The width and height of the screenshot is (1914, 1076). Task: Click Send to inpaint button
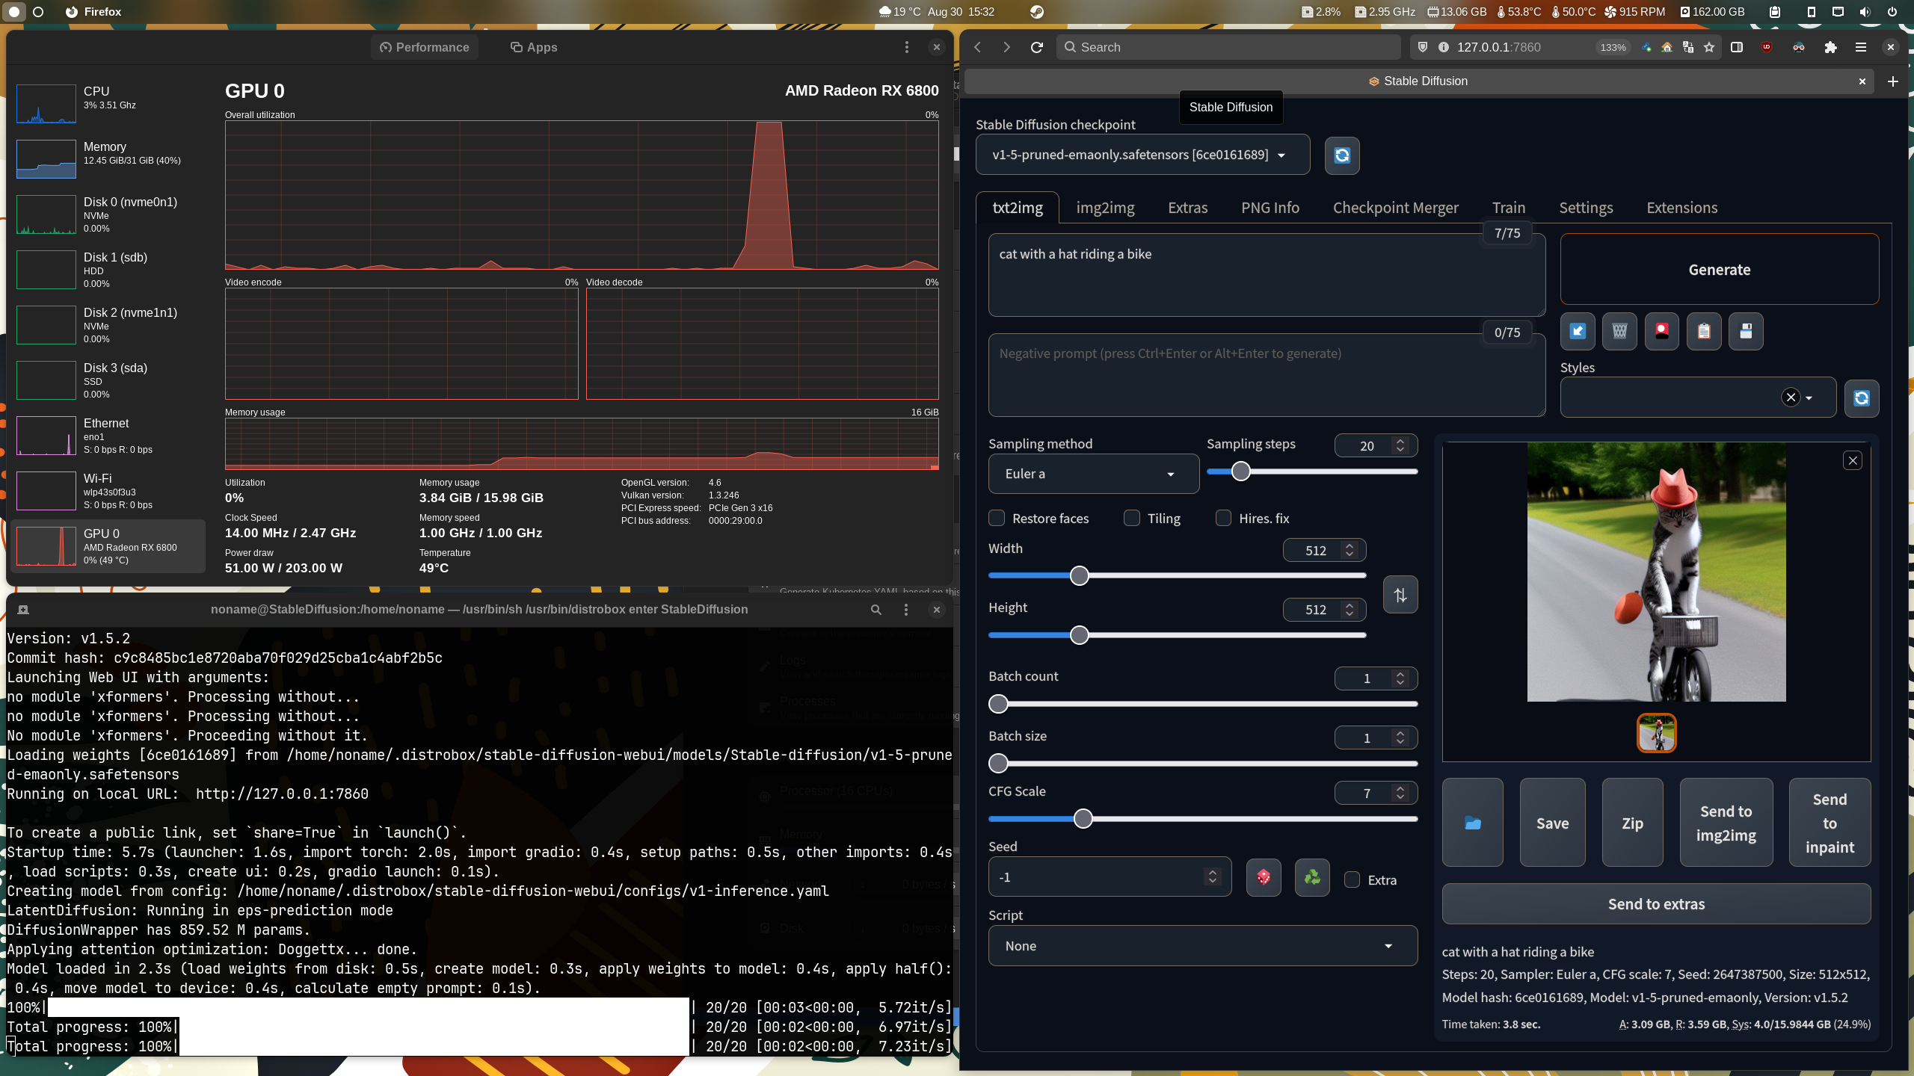tap(1830, 823)
